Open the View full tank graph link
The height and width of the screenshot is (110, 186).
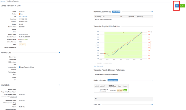click(x=99, y=66)
